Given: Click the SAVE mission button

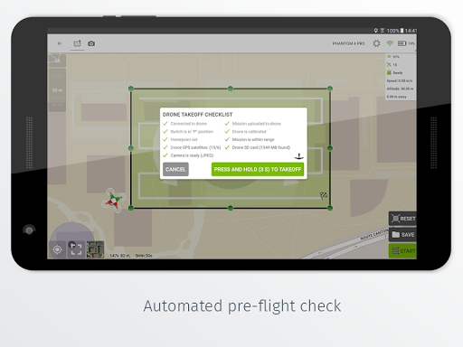Looking at the screenshot, I should point(403,234).
